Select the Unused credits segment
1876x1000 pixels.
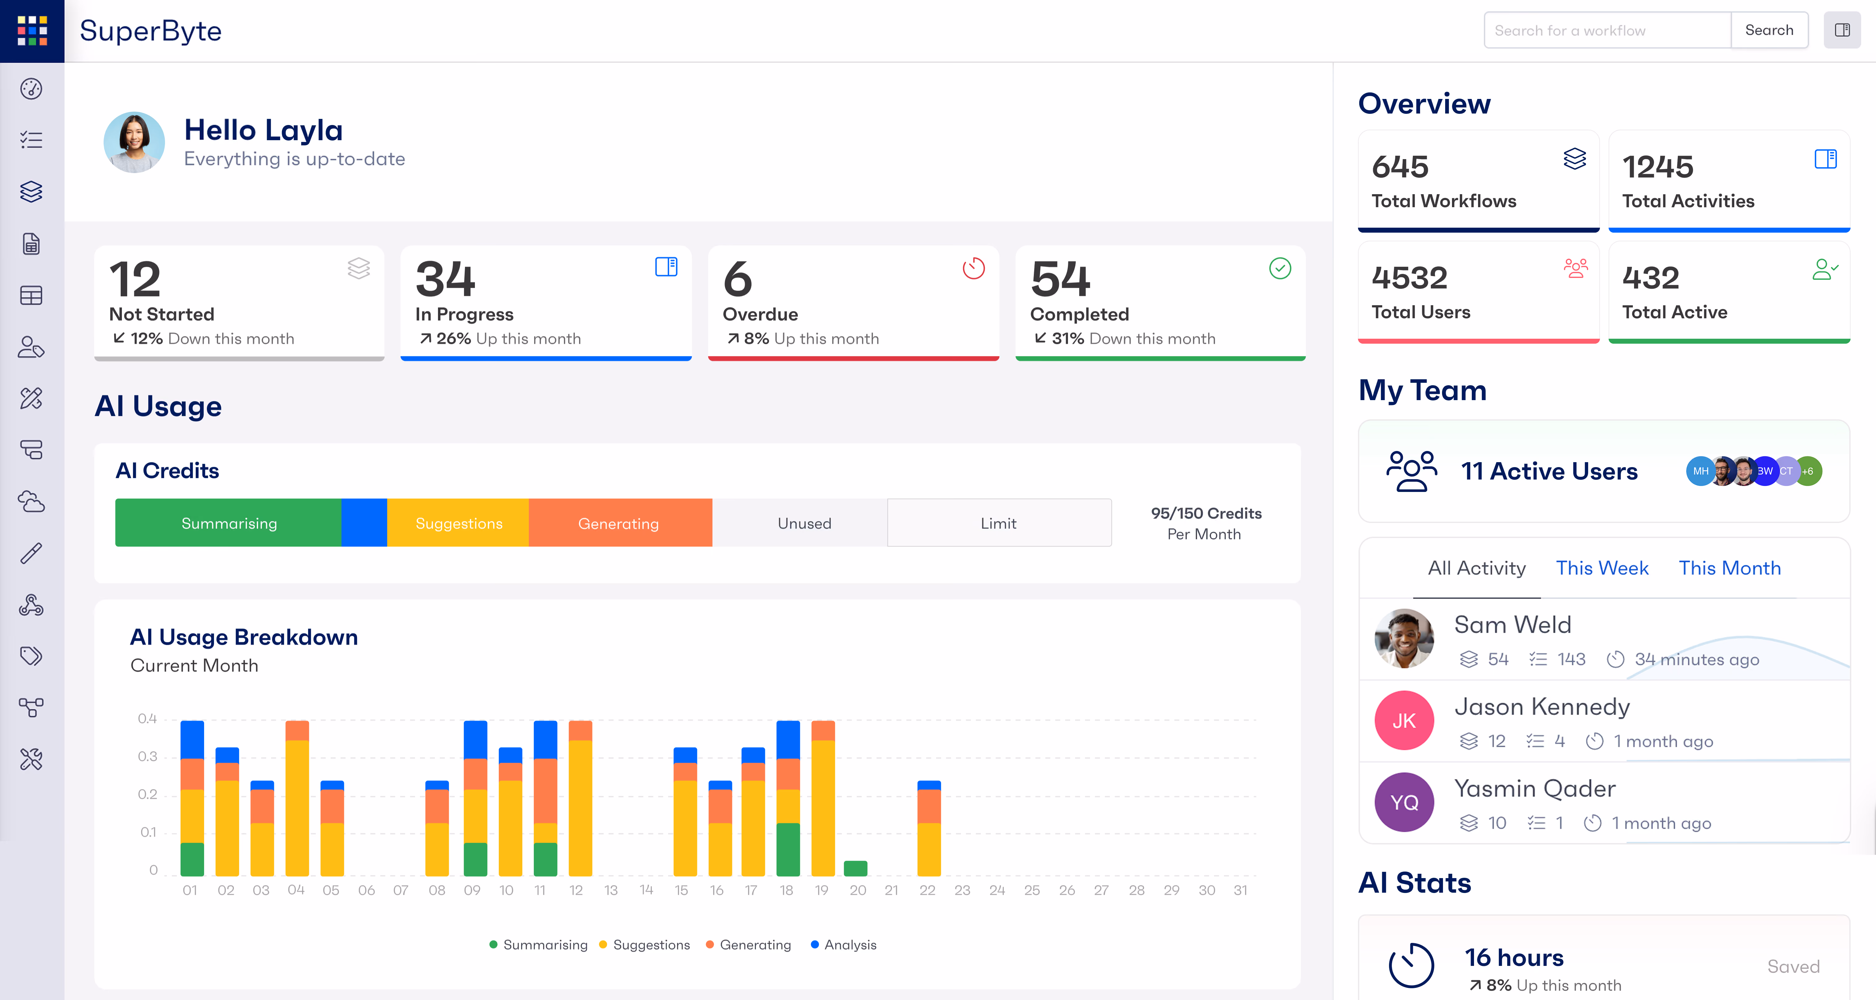tap(800, 523)
